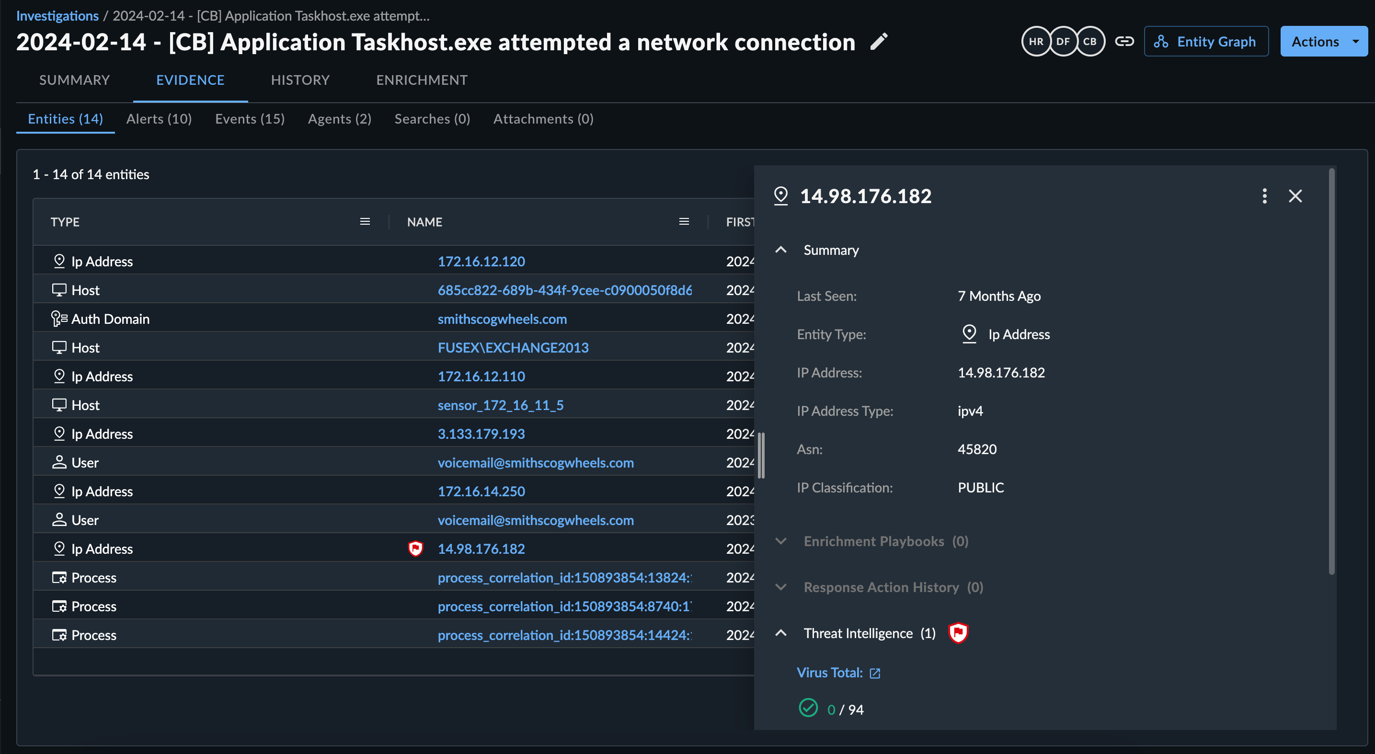Image resolution: width=1375 pixels, height=754 pixels.
Task: Open the ENRICHMENT tab
Action: pos(422,80)
